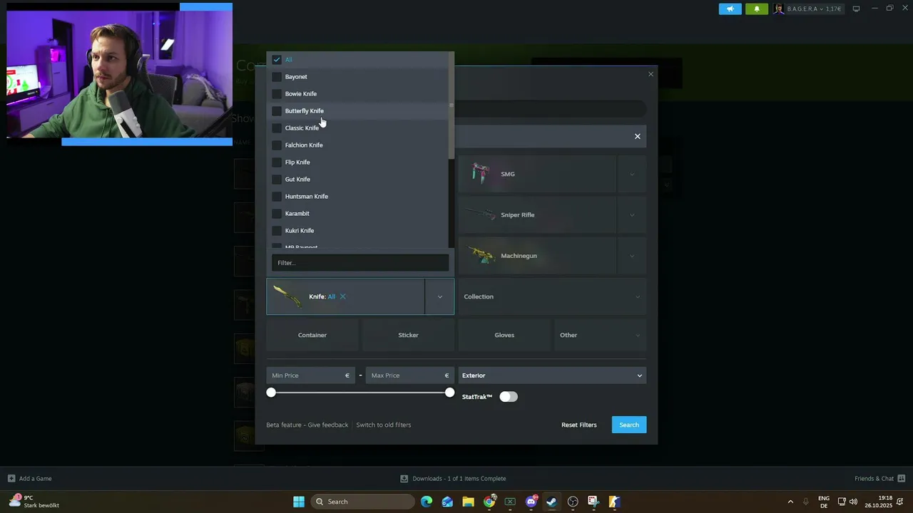Collapse the Knife category dropdown chevron
913x513 pixels.
coord(439,296)
